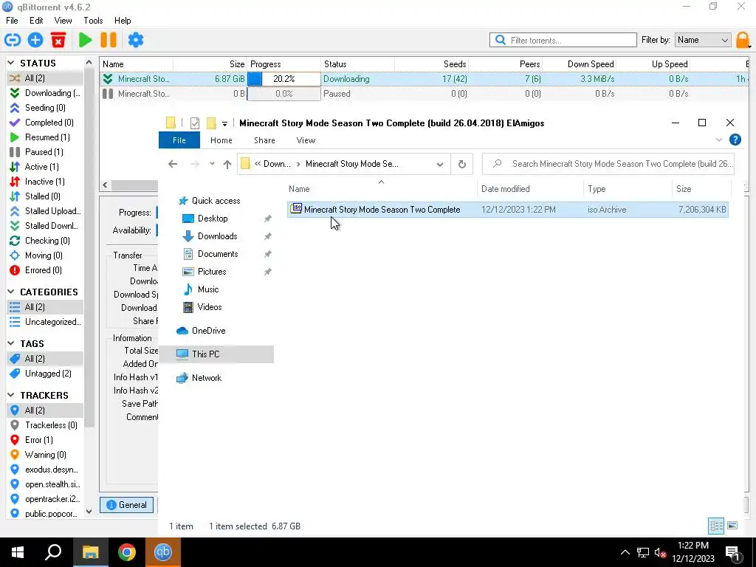Collapse the STATUS section
The height and width of the screenshot is (567, 756).
coord(11,63)
